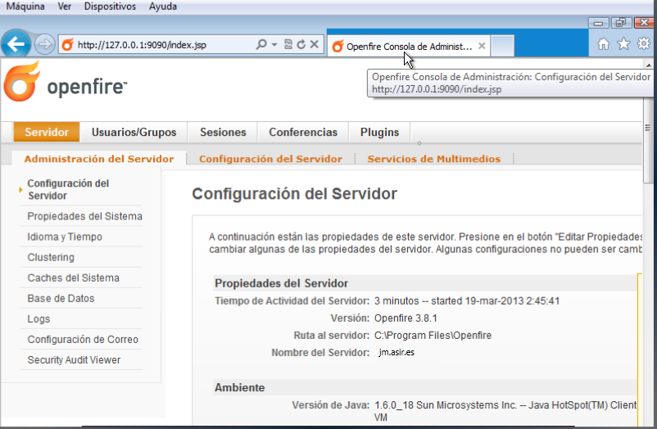
Task: Click the Openfire flame logo
Action: tap(22, 84)
